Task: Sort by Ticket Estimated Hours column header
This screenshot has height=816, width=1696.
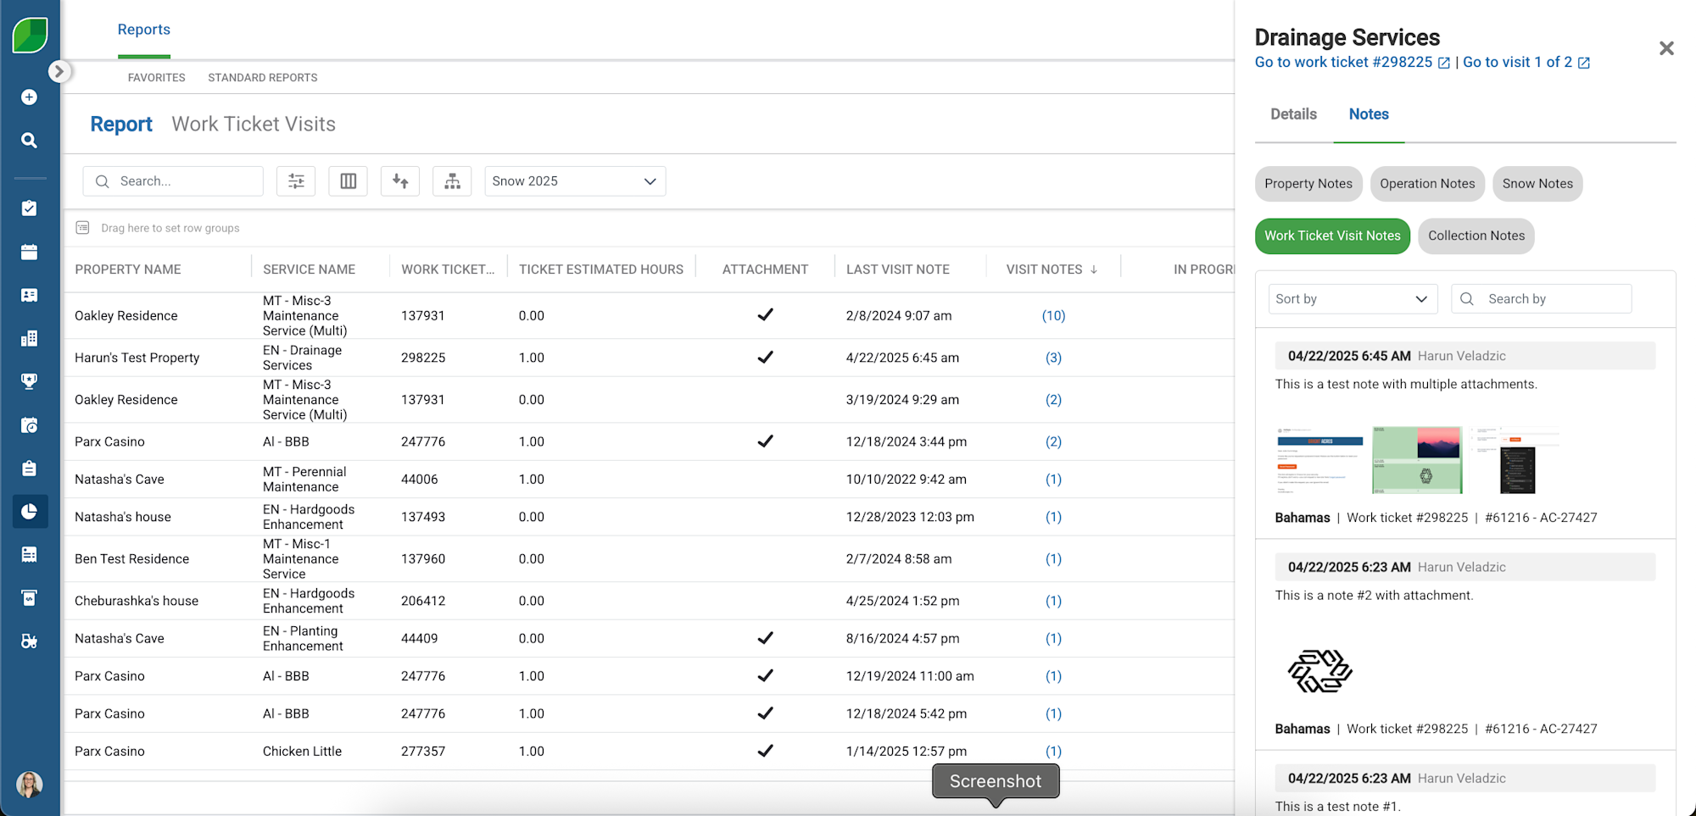Action: click(x=601, y=269)
